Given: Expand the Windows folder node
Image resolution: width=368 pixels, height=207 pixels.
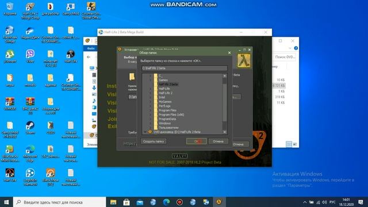Looking at the screenshot, I should coord(151,123).
